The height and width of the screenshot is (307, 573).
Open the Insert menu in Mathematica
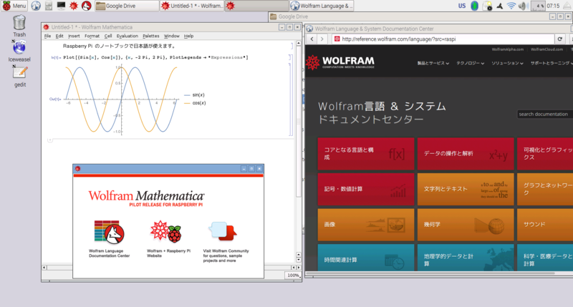coord(74,36)
